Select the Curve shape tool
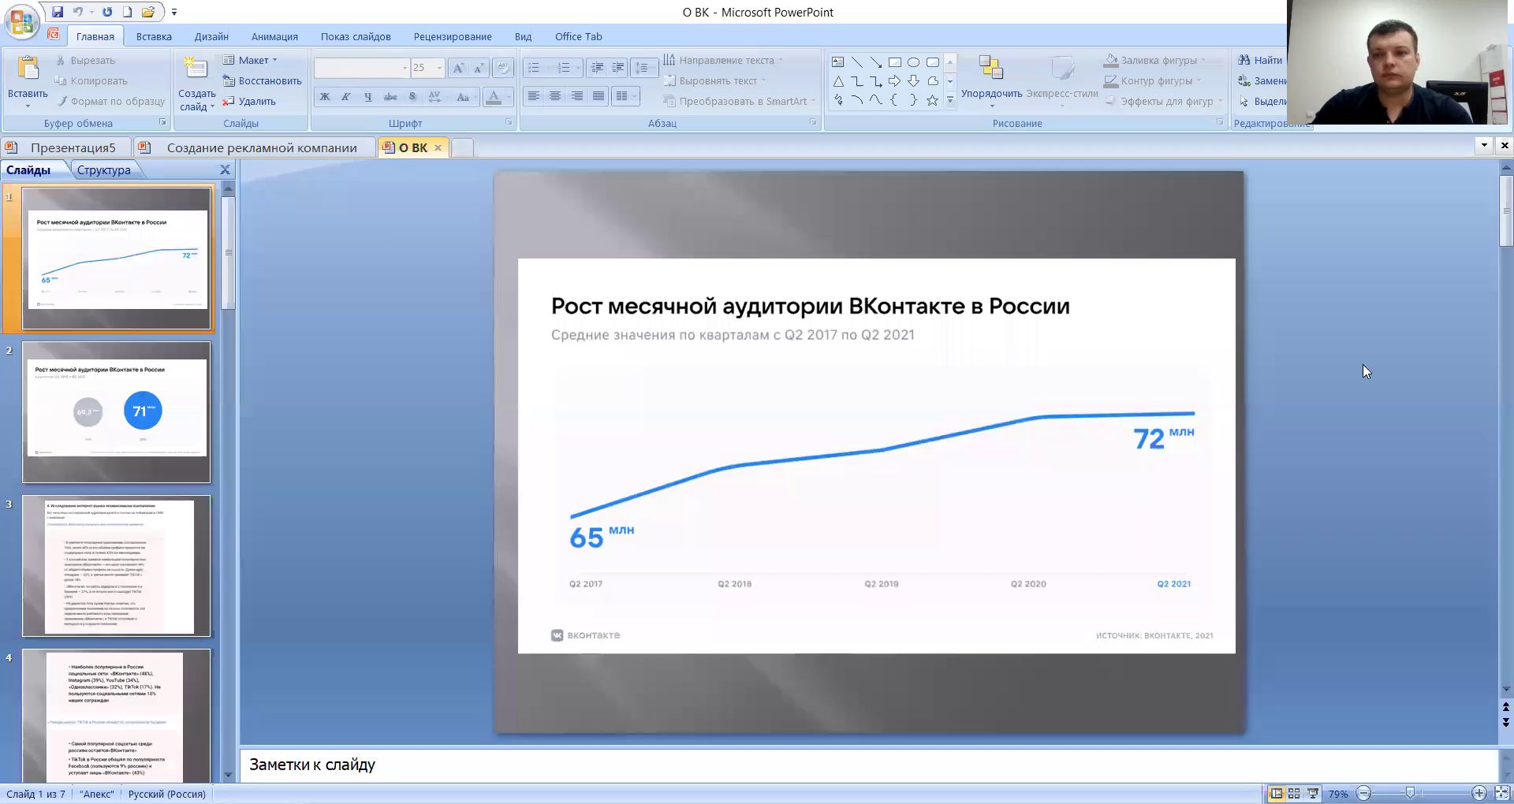Viewport: 1514px width, 804px height. coord(875,100)
